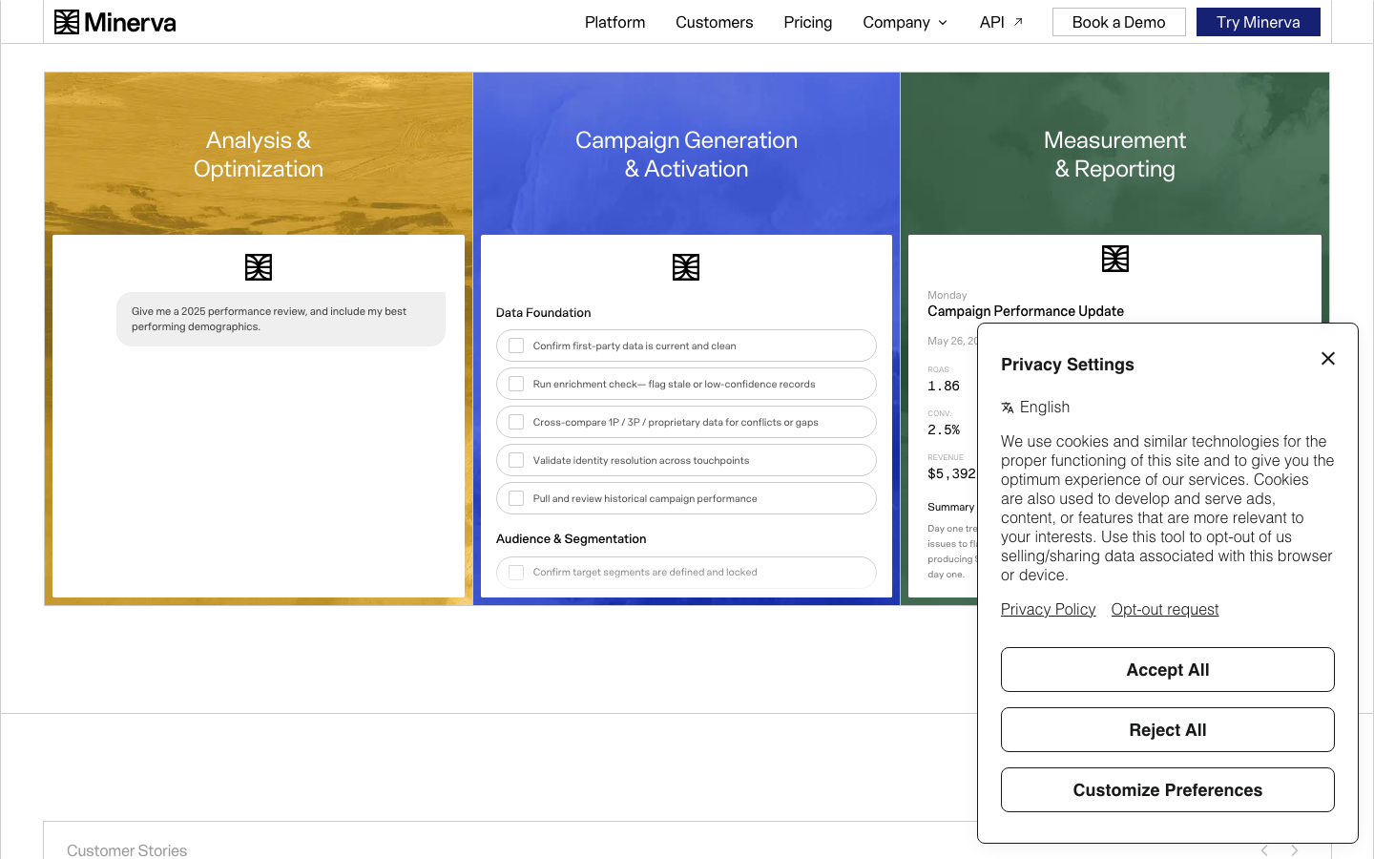1374x859 pixels.
Task: Open the Platform menu item
Action: [615, 22]
